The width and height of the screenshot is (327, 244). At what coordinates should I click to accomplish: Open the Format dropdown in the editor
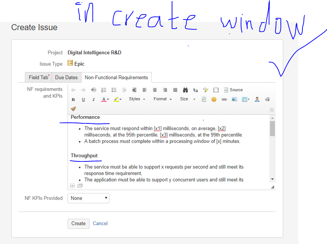[162, 99]
